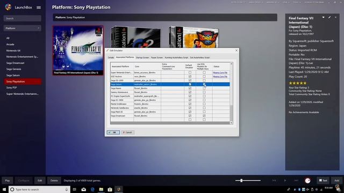Toggle Default Emulator for Sega Naomi

[x=190, y=88]
